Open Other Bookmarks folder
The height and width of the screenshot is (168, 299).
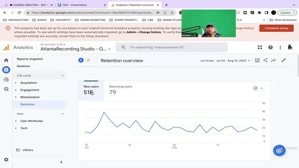click(x=283, y=20)
